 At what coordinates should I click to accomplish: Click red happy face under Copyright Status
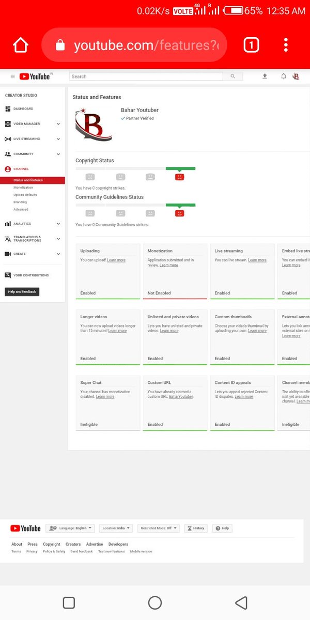[x=180, y=177]
